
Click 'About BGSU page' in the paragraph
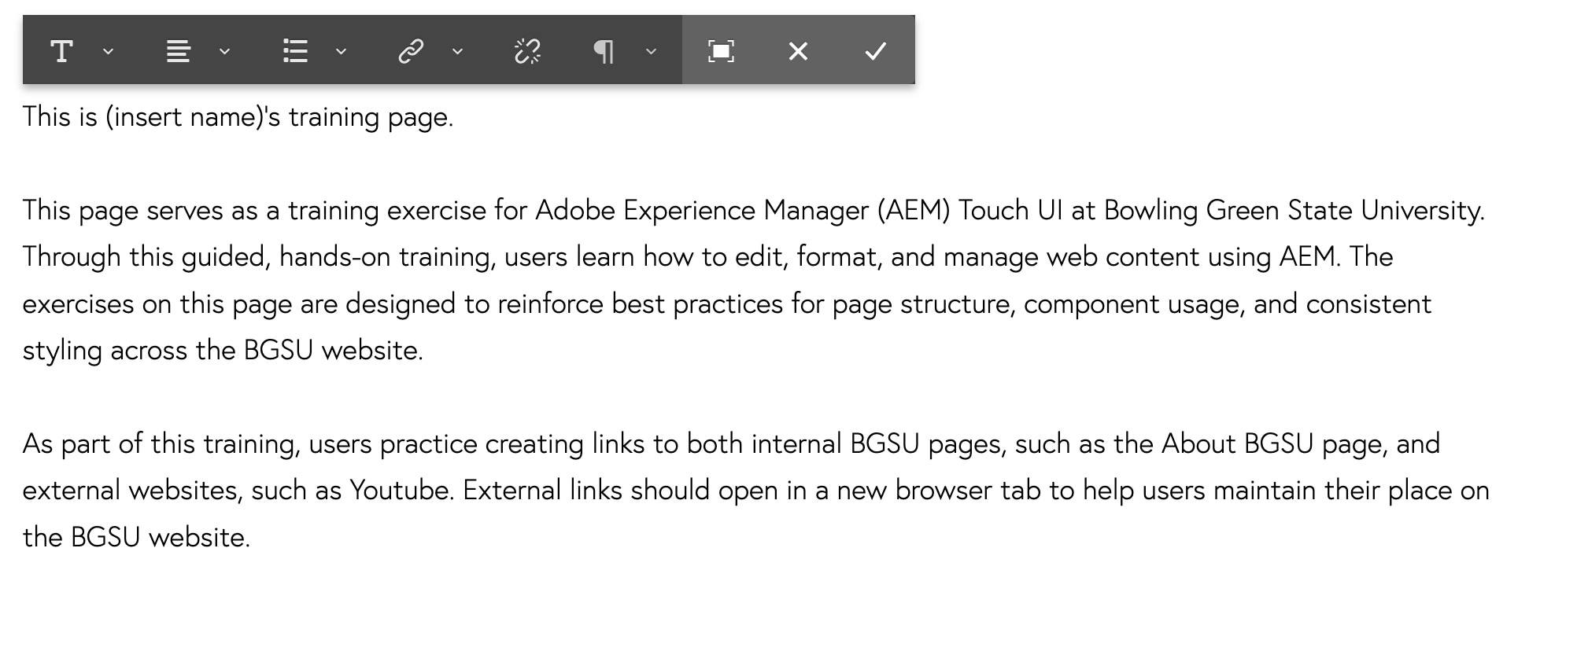pyautogui.click(x=1274, y=444)
